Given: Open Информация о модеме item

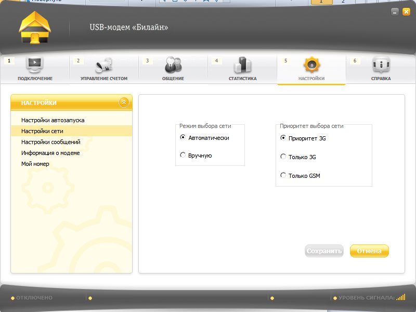Looking at the screenshot, I should coord(50,153).
